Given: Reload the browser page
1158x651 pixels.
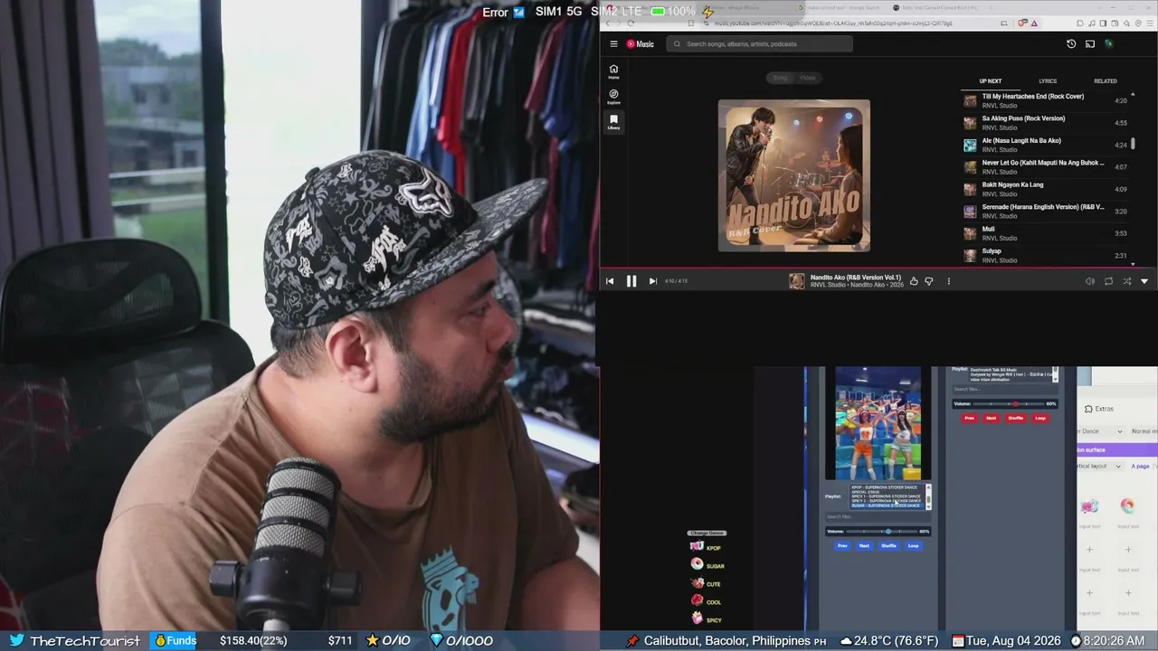Looking at the screenshot, I should [x=631, y=24].
